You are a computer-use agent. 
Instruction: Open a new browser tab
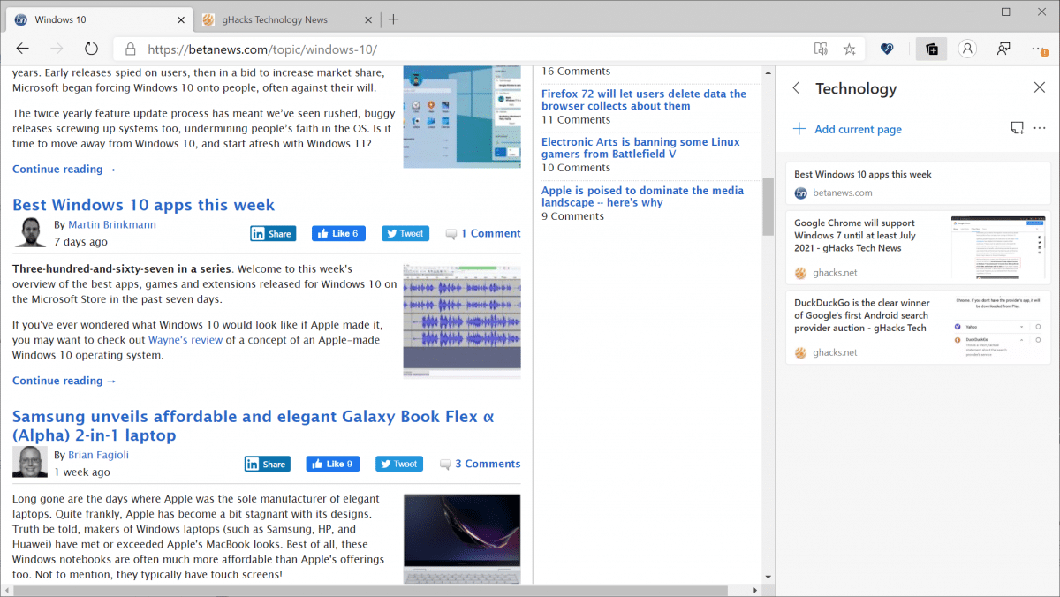point(394,17)
